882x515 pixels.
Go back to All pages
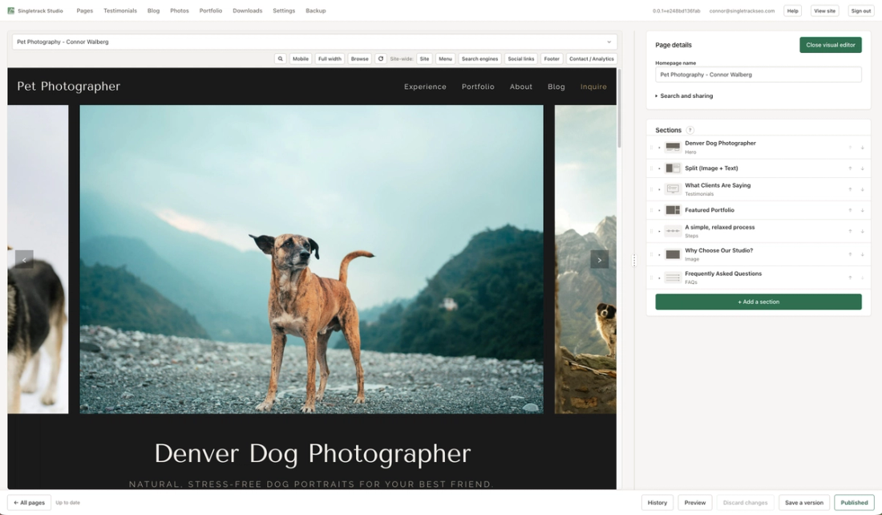pyautogui.click(x=29, y=503)
